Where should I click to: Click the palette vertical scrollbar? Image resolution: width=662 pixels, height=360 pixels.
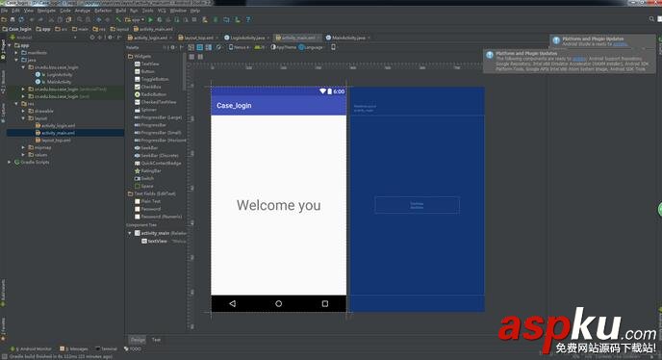[184, 72]
